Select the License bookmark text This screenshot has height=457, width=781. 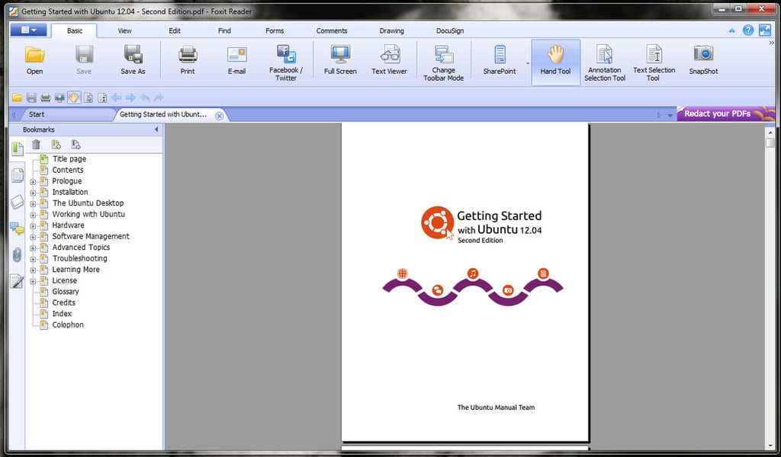point(64,280)
